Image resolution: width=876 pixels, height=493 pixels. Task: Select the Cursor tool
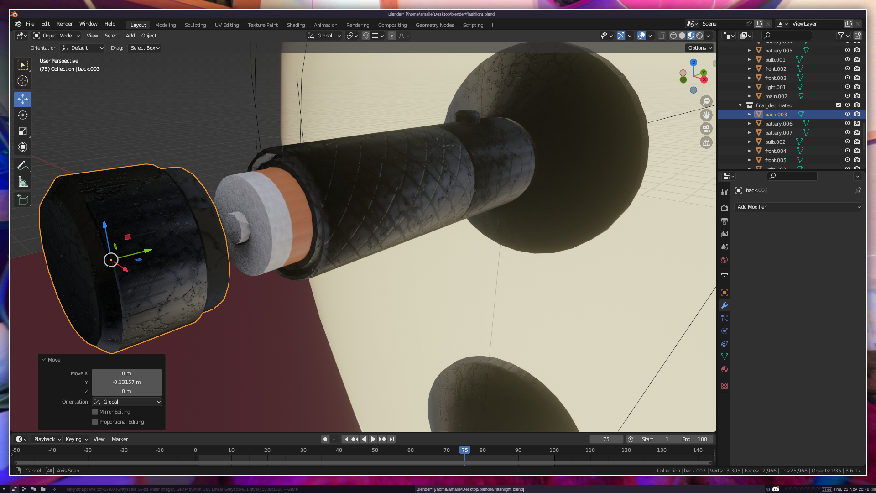23,81
